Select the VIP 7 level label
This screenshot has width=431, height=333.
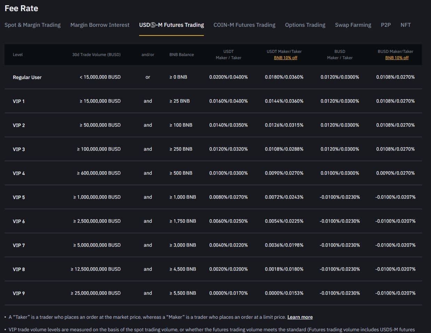19,245
